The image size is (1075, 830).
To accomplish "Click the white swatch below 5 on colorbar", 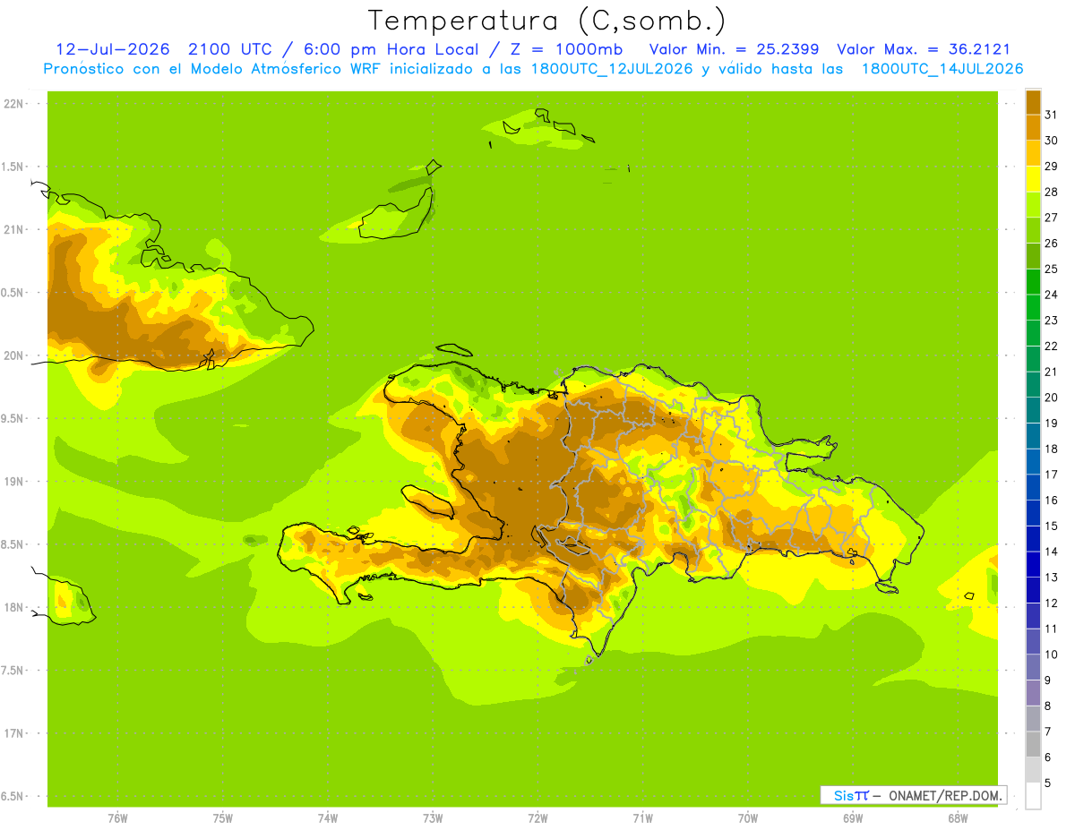I will (x=1033, y=796).
